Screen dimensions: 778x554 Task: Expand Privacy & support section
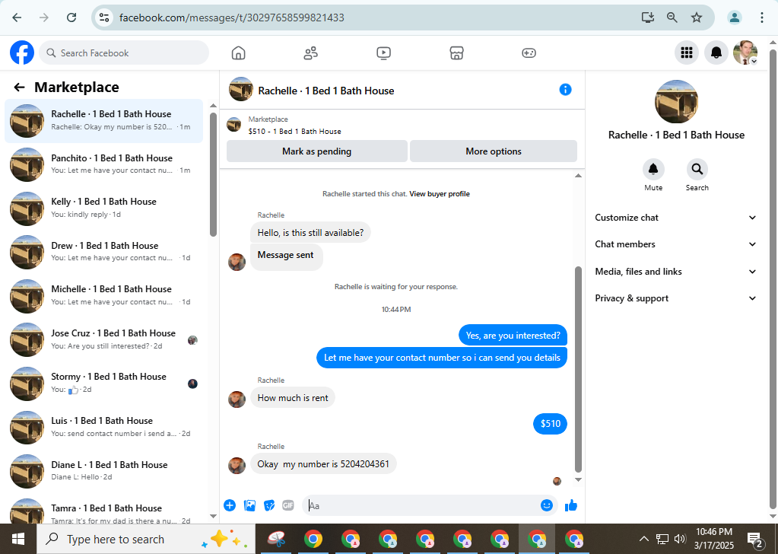(676, 298)
